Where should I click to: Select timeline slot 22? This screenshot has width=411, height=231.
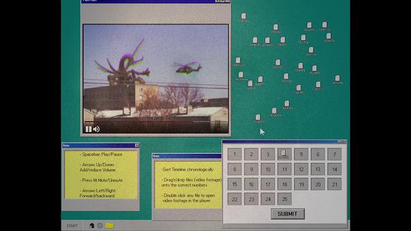(234, 199)
